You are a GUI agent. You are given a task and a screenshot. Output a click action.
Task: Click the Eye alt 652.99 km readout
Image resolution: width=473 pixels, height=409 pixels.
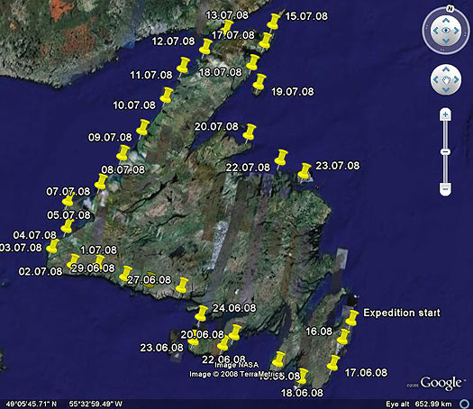419,404
